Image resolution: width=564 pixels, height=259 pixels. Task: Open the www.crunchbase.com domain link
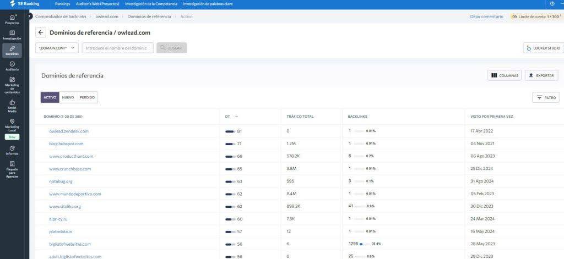tap(70, 169)
